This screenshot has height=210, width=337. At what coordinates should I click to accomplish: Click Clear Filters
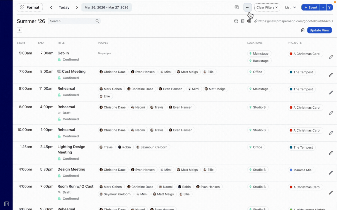click(x=267, y=7)
